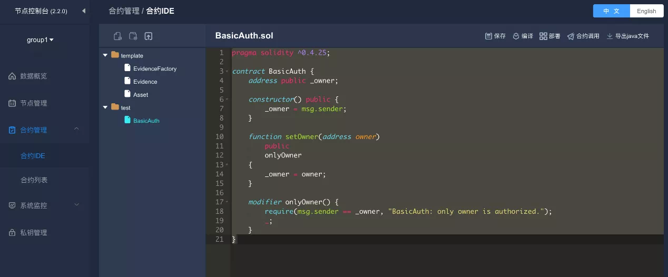Deploy the contract using 部署
Screen dimensions: 668x277
(550, 36)
